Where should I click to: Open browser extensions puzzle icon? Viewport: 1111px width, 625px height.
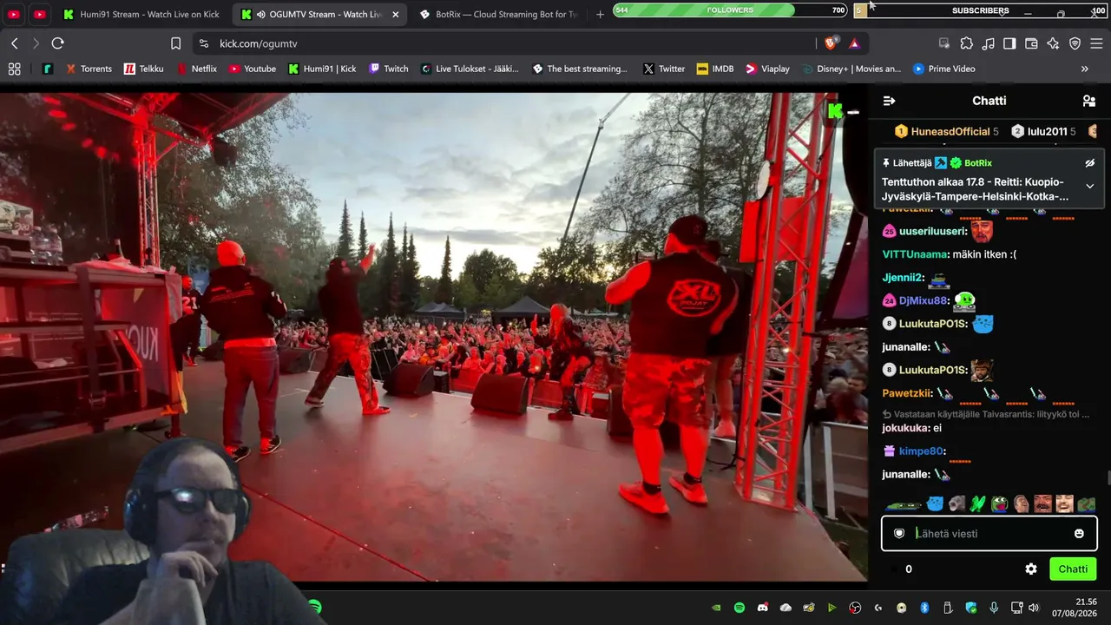click(x=966, y=43)
